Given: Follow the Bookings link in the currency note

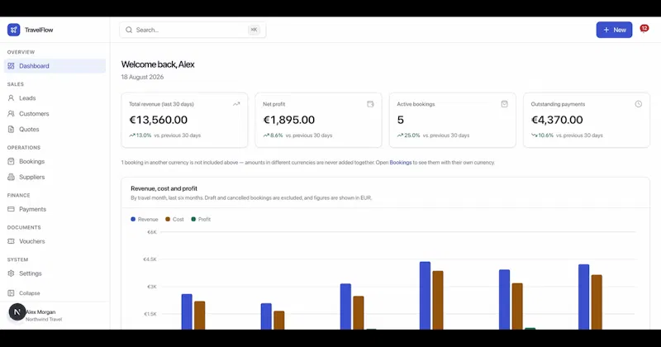Looking at the screenshot, I should 401,162.
